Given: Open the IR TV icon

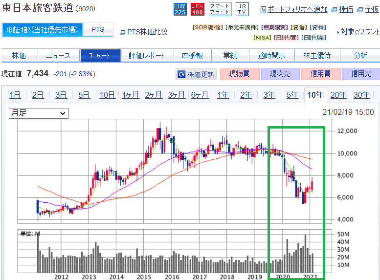Looking at the screenshot, I should pos(242,9).
